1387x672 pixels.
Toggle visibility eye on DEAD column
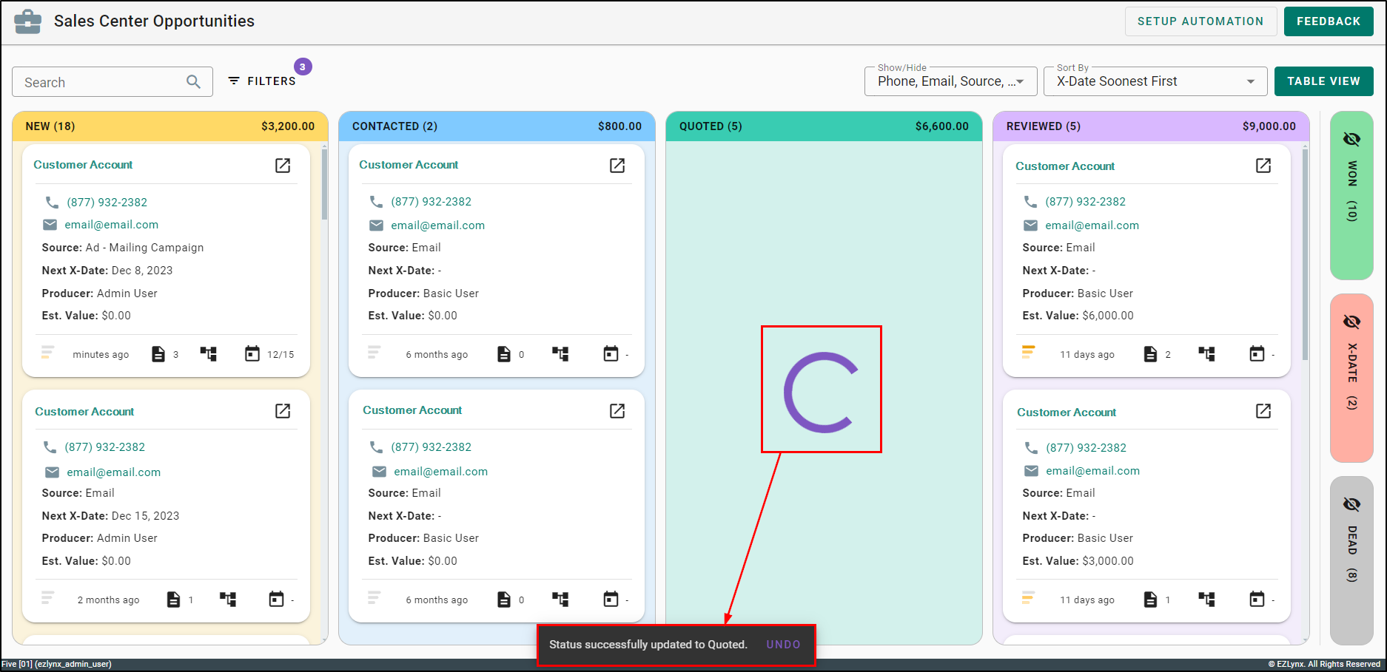click(x=1351, y=504)
